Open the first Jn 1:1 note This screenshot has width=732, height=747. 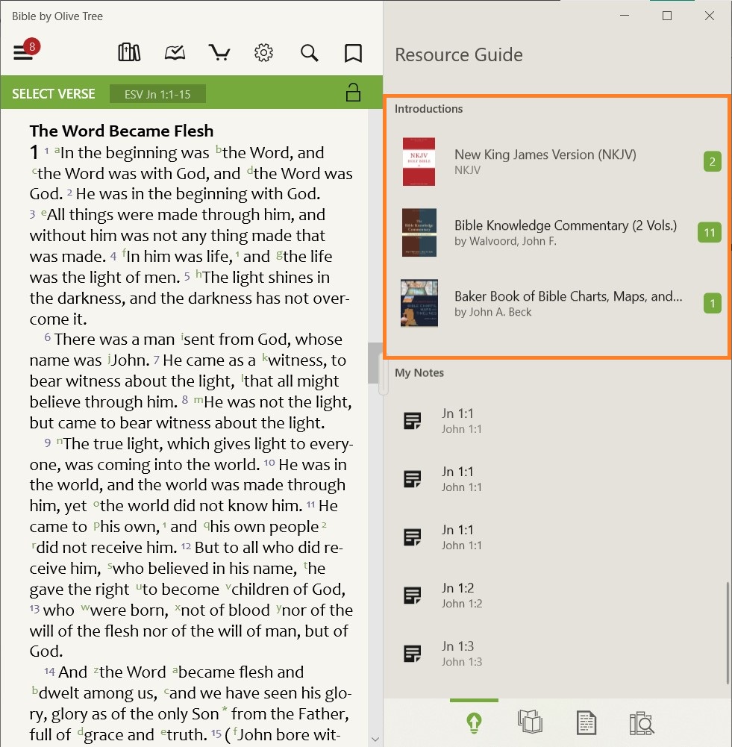(557, 421)
